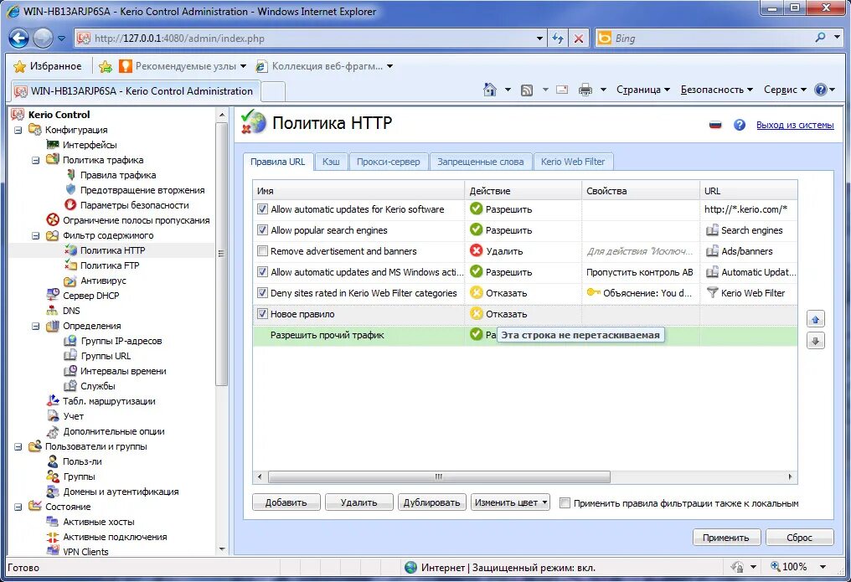The image size is (851, 582).
Task: Select the Правила трафика icon
Action: 70,175
